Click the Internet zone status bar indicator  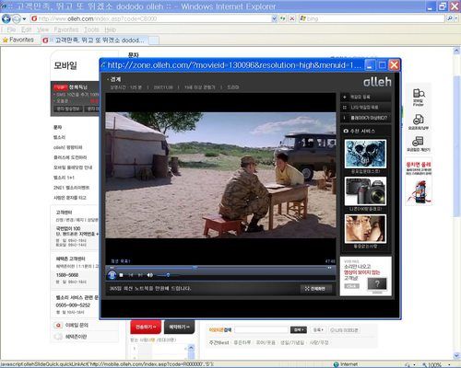coord(346,364)
